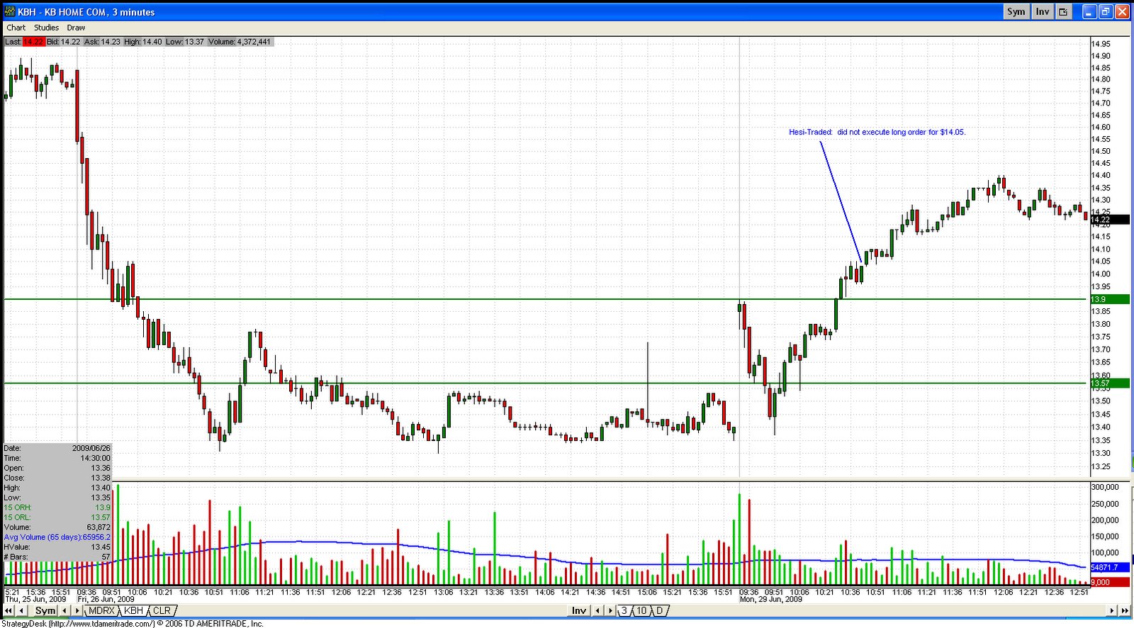This screenshot has height=628, width=1134.
Task: Click the bottom Sym button
Action: click(x=45, y=610)
